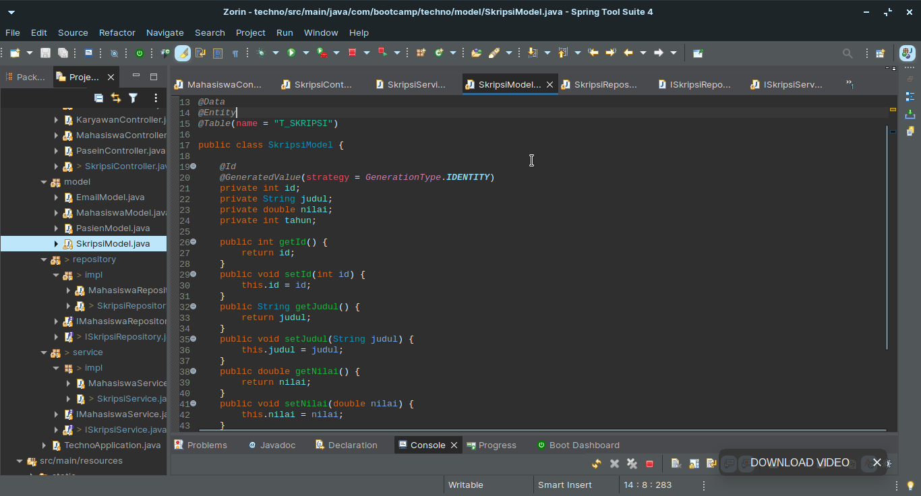921x496 pixels.
Task: Open the New wizard icon
Action: 14,53
